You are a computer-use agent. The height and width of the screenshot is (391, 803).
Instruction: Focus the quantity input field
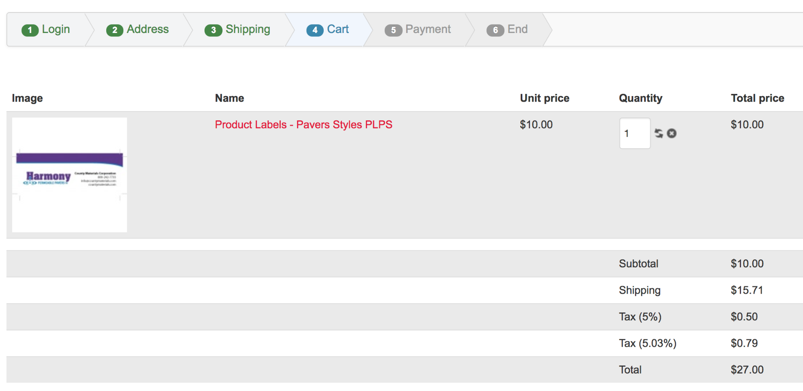click(x=635, y=133)
